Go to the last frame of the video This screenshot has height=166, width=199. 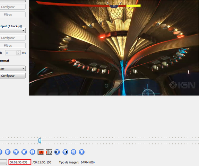(x=82, y=152)
